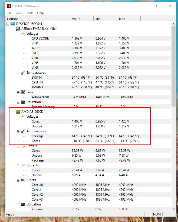
Task: Select the 3VCC voltage row
Action: click(x=101, y=53)
